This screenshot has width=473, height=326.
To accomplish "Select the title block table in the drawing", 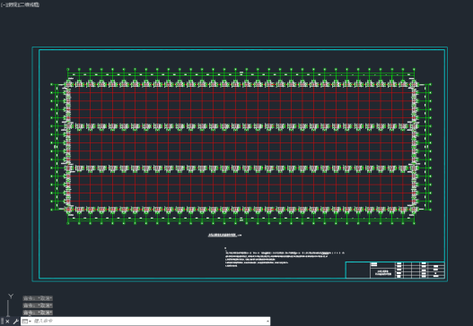I will 395,270.
